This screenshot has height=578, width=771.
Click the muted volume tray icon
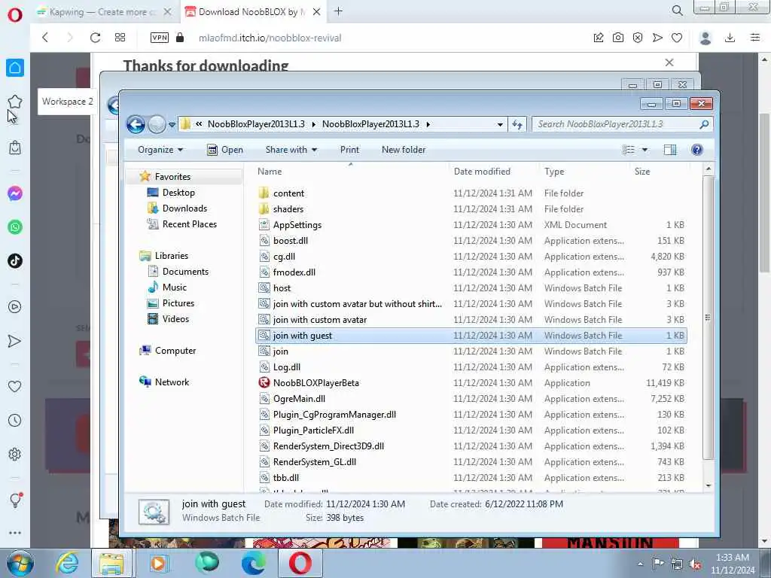[x=695, y=564]
